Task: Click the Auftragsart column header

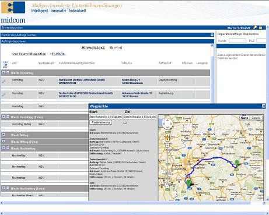Action: tap(165, 63)
